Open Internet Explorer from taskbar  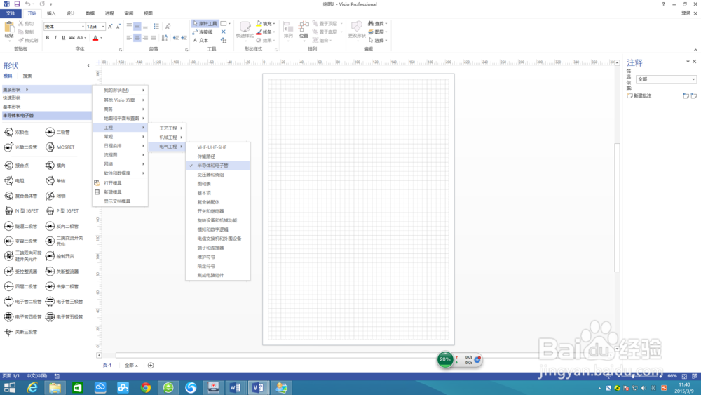32,387
